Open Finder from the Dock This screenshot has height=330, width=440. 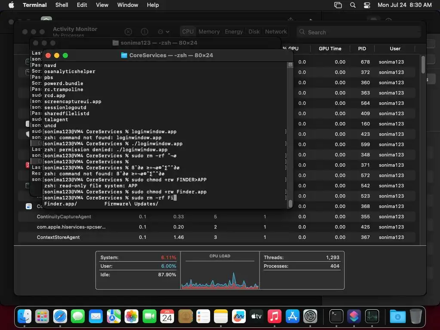24,317
